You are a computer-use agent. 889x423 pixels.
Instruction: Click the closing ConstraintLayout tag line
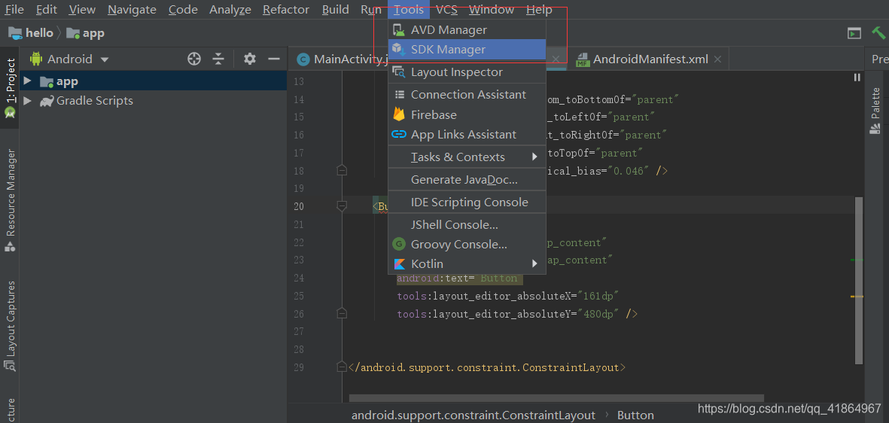tap(487, 367)
